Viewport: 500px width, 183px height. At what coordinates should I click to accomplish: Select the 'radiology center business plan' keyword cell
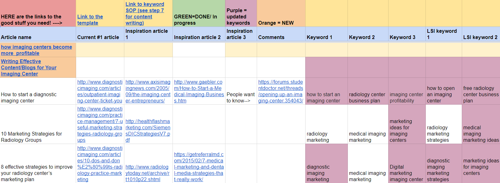(368, 91)
